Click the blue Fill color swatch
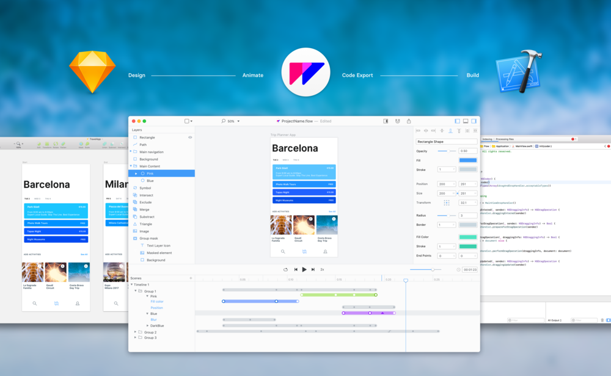Image resolution: width=611 pixels, height=376 pixels. pyautogui.click(x=468, y=161)
